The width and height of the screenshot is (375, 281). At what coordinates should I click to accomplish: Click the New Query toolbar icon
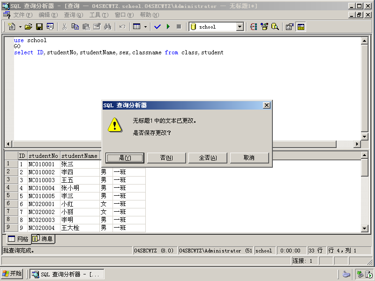click(11, 27)
